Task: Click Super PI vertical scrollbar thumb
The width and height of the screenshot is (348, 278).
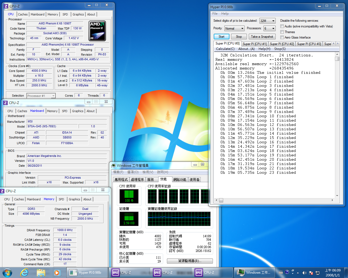Action: tap(337, 59)
